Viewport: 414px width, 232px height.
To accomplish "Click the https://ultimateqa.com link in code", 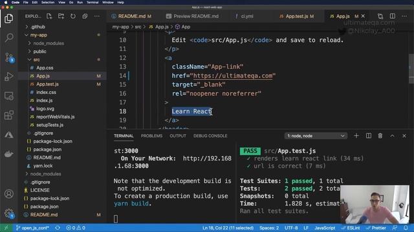I will (233, 76).
